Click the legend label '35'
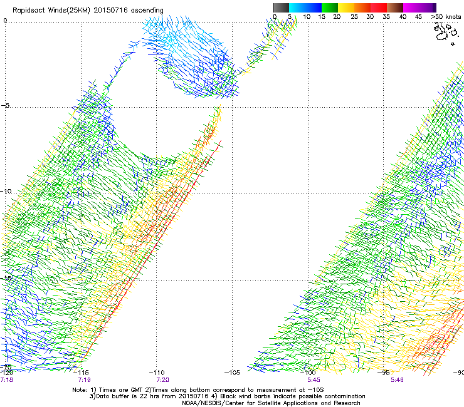Screen dimensions: 464x407 click(x=386, y=17)
